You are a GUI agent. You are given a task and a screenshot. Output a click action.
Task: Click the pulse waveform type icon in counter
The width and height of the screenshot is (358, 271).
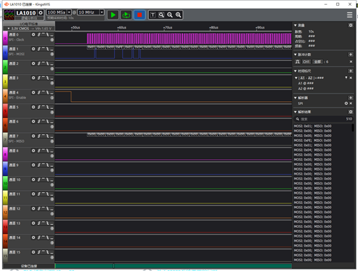297,61
